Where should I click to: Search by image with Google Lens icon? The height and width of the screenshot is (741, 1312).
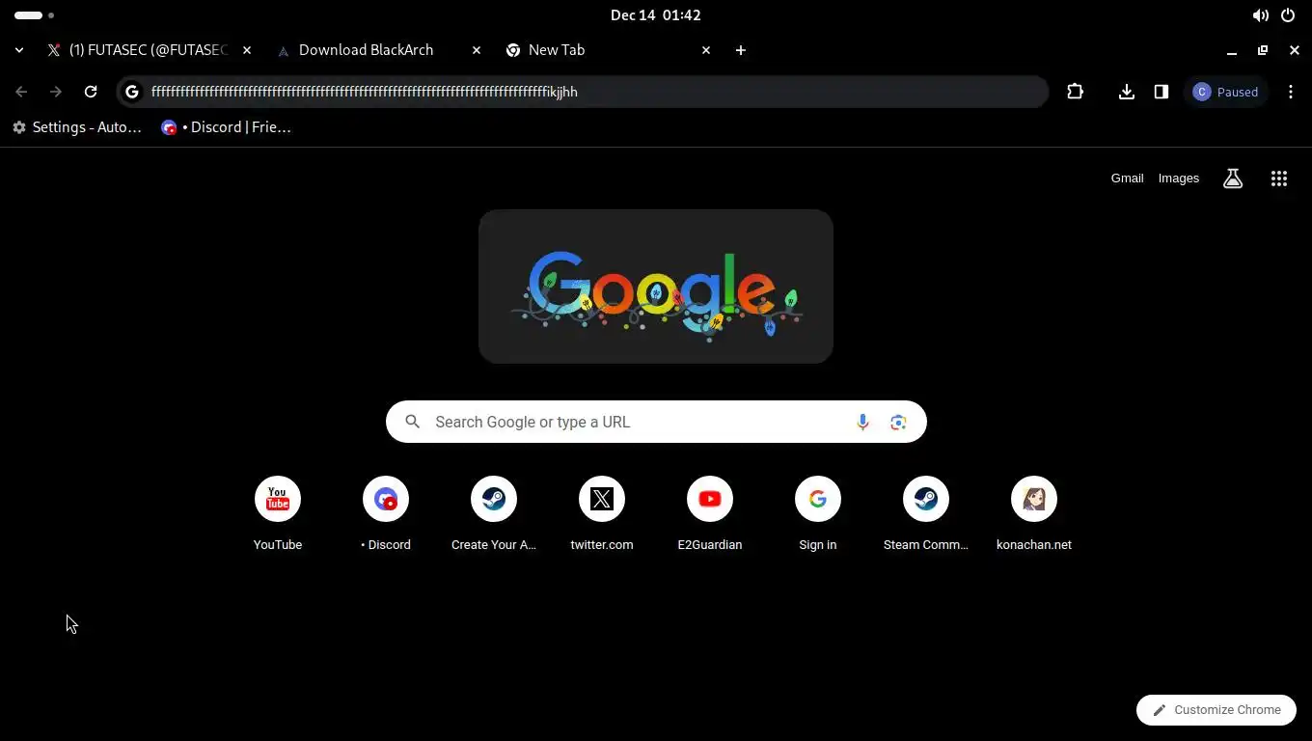pyautogui.click(x=898, y=422)
